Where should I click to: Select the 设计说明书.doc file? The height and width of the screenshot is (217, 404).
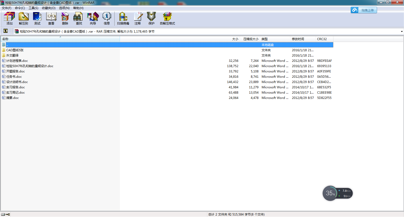coord(17,82)
